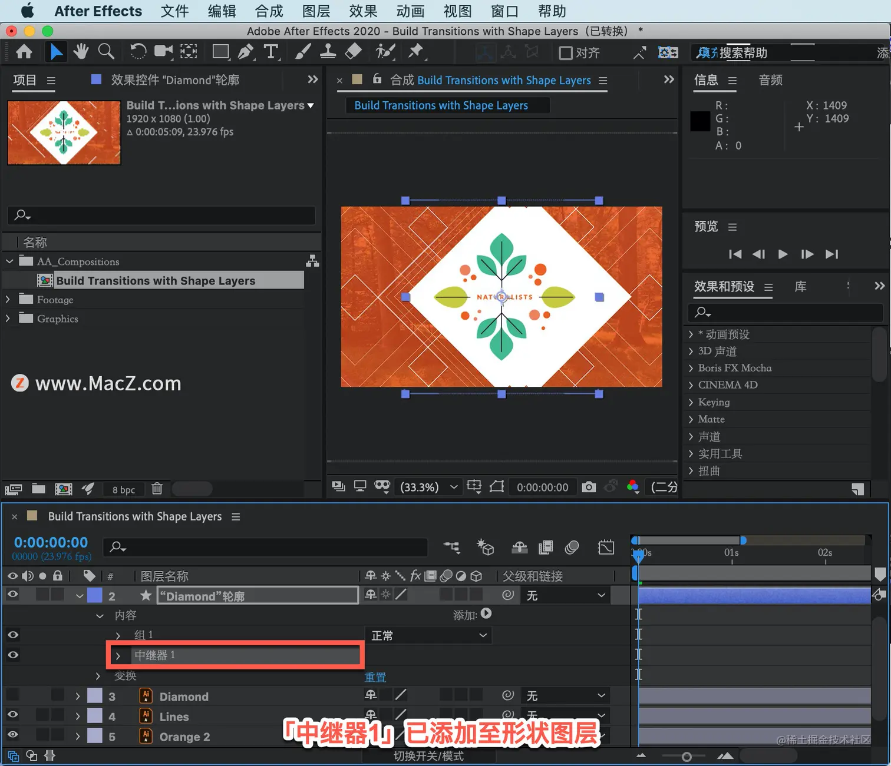Open the viewer zoom (33.3%) dropdown
The height and width of the screenshot is (766, 891).
(428, 487)
